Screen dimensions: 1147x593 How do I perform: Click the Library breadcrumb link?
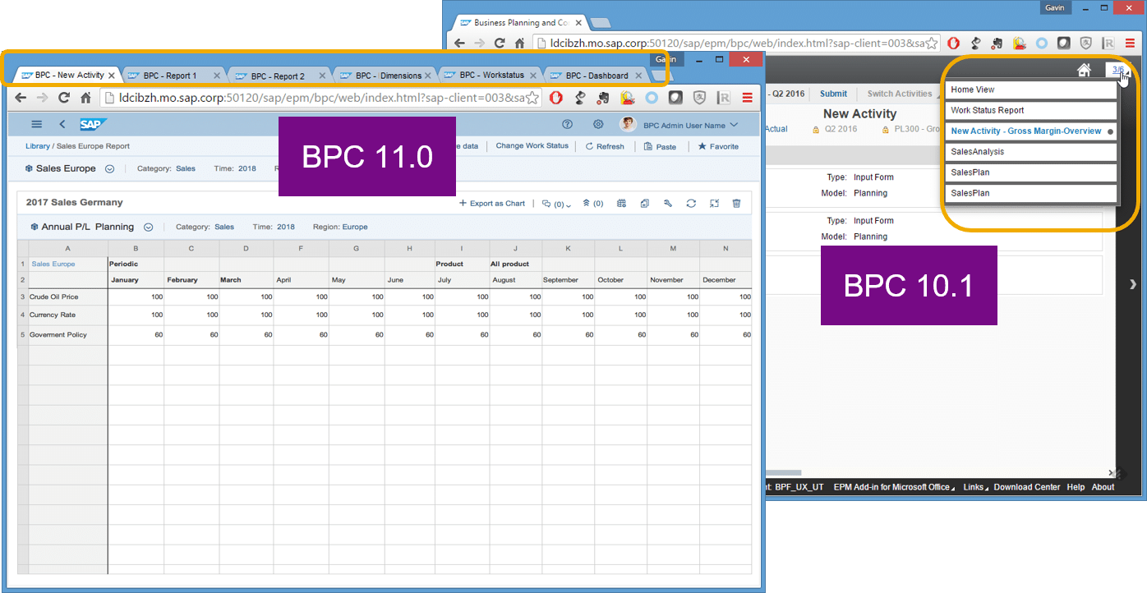37,146
